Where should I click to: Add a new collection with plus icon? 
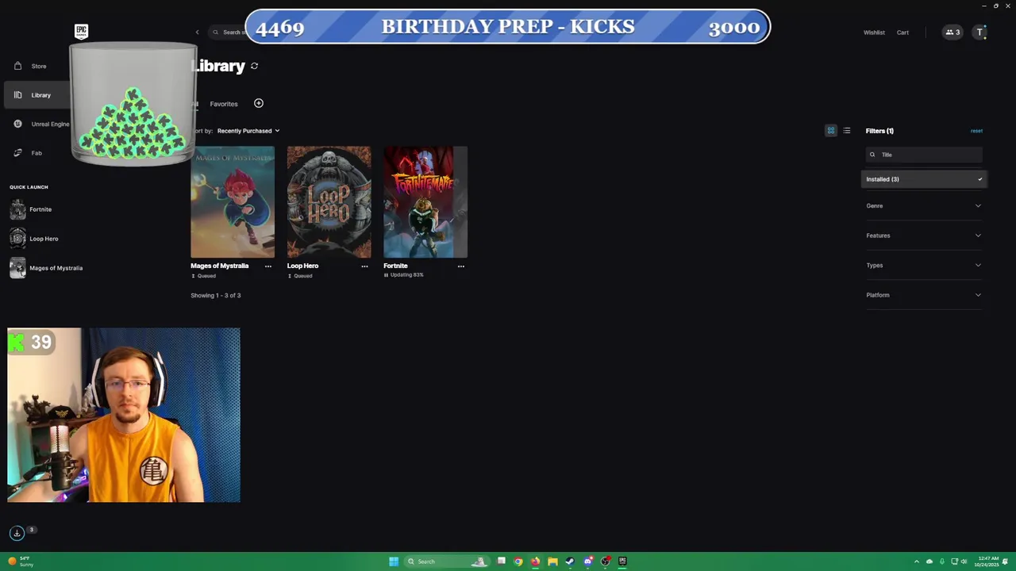point(259,103)
